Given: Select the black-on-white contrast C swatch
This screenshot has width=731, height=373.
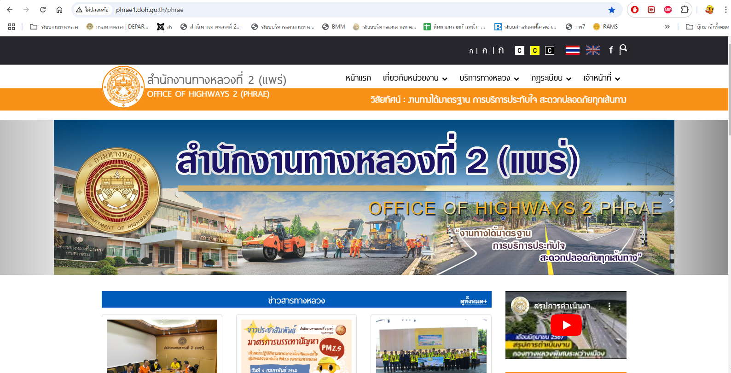Looking at the screenshot, I should point(520,51).
